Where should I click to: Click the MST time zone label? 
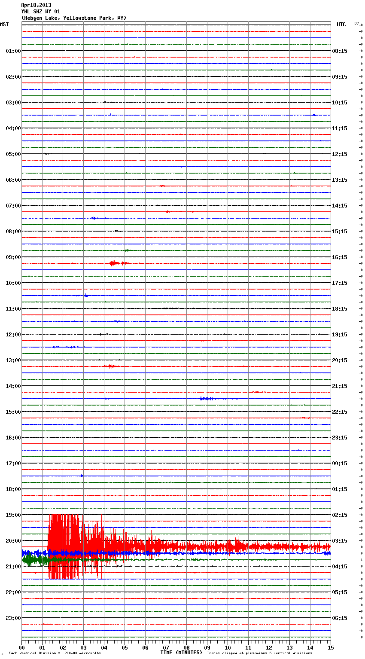[x=4, y=24]
